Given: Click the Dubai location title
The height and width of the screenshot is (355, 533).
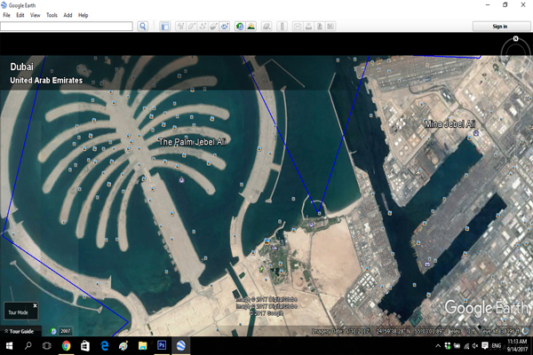Looking at the screenshot, I should tap(21, 67).
